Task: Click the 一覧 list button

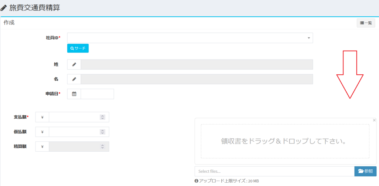Action: click(366, 23)
